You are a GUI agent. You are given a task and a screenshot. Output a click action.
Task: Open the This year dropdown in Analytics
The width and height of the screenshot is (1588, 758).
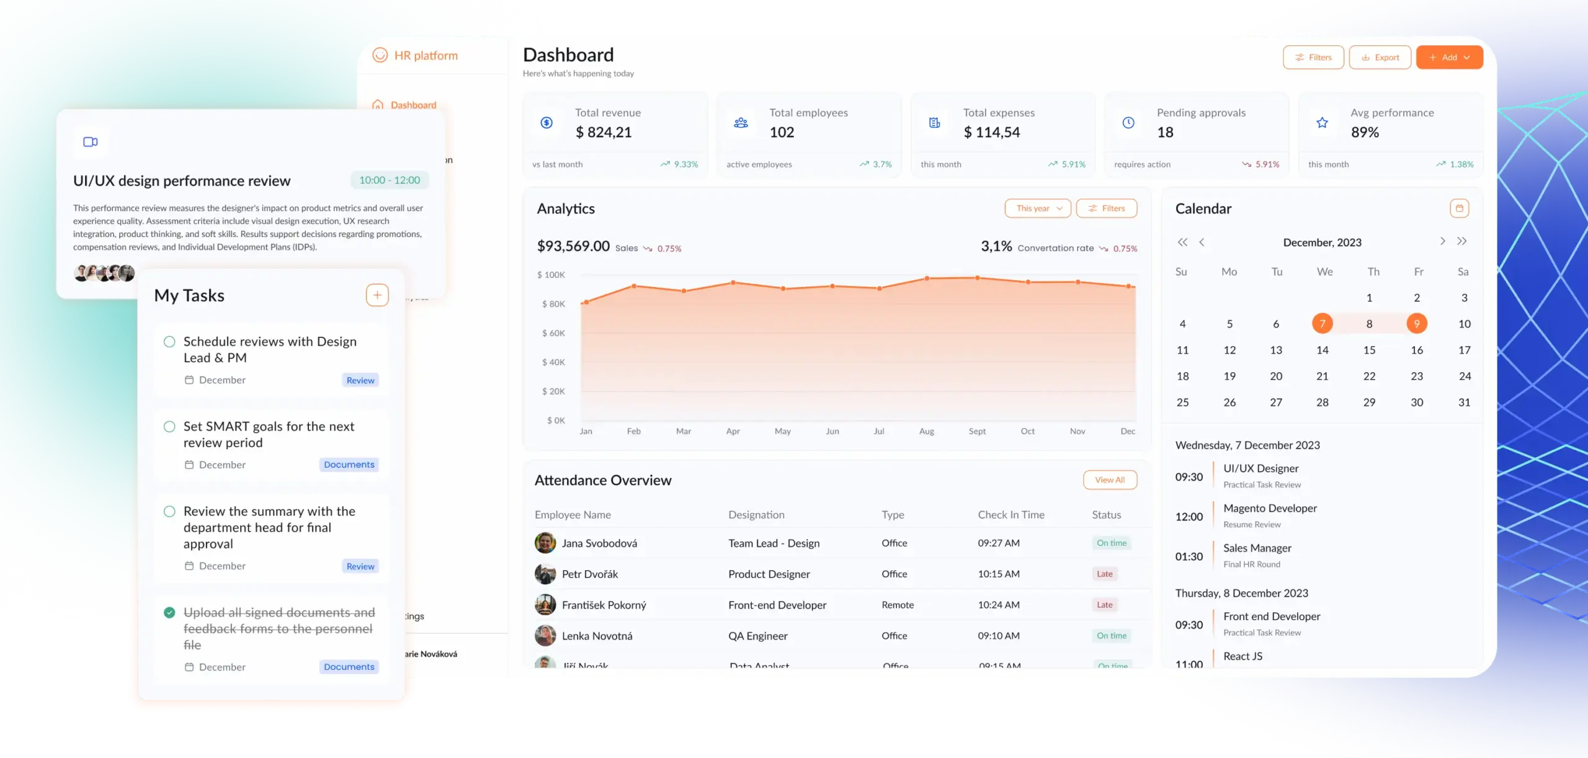coord(1037,208)
